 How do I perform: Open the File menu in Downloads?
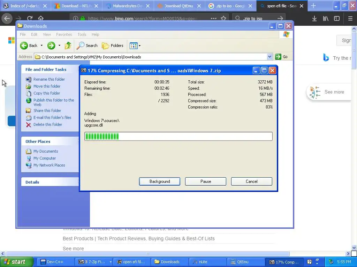click(x=23, y=34)
